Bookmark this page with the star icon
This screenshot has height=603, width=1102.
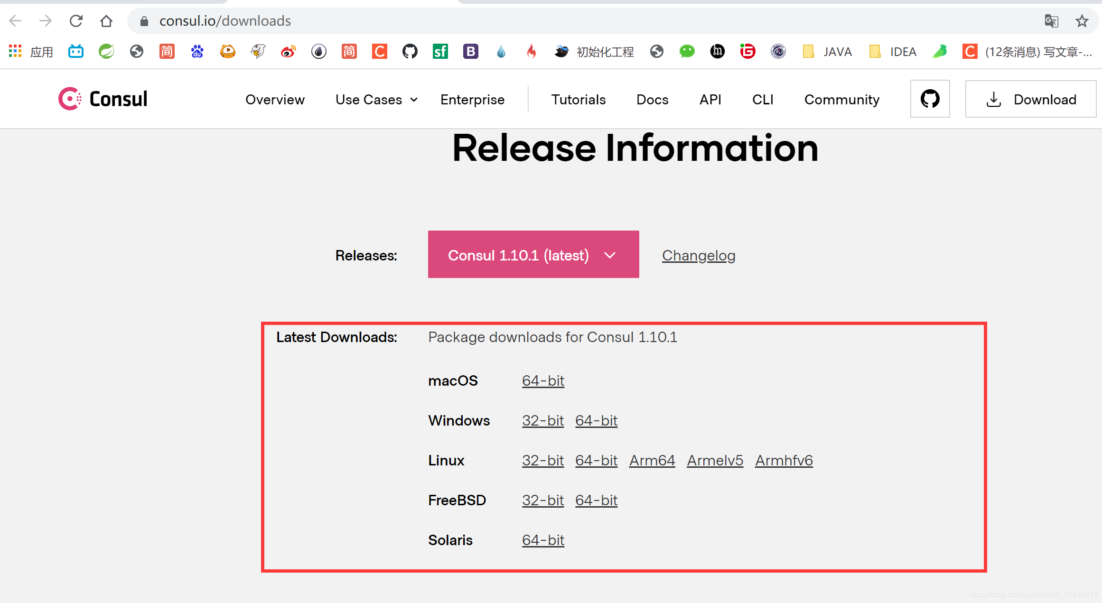[1082, 21]
